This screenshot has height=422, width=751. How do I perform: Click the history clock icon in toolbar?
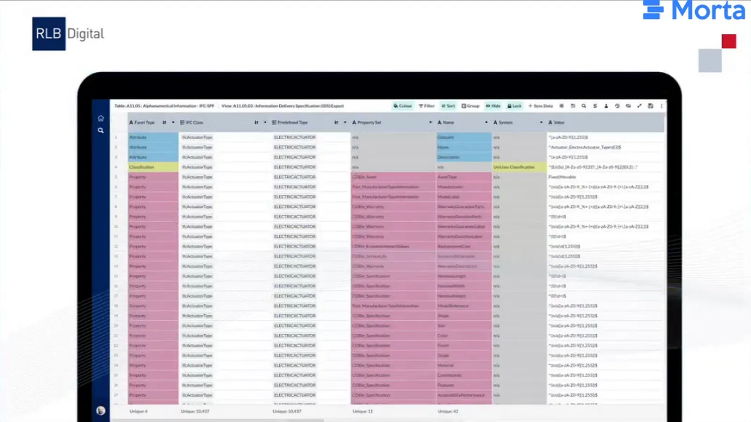(617, 106)
